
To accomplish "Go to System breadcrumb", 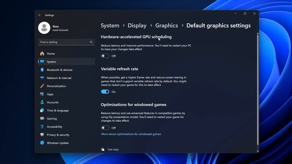I will coord(110,26).
